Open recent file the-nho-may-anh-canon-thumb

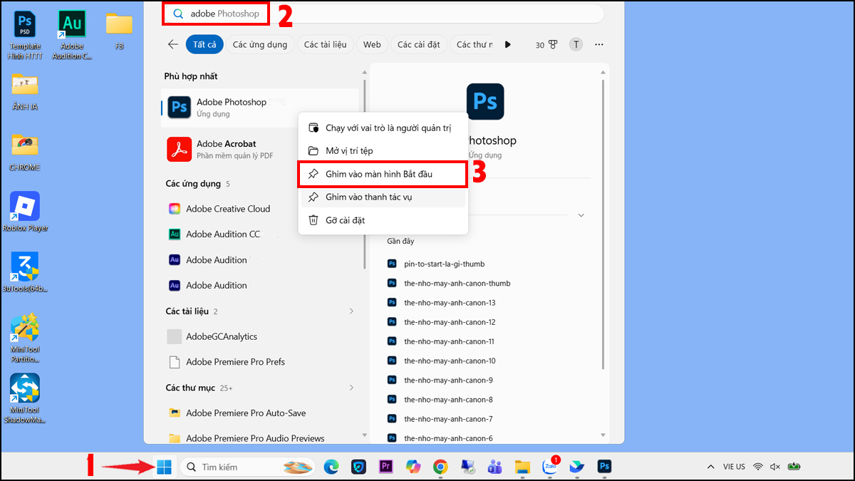[x=449, y=283]
